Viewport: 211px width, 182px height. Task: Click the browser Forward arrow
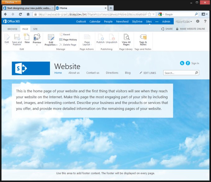[13, 14]
